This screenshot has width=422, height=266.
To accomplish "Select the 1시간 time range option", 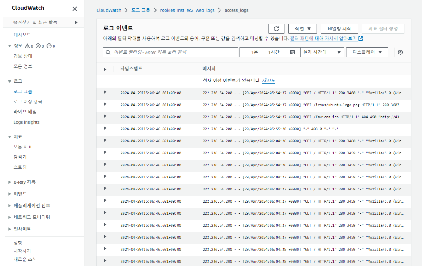I will (274, 52).
